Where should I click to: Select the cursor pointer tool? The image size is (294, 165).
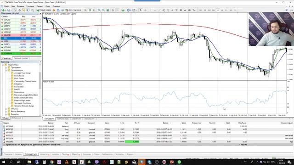pos(141,10)
